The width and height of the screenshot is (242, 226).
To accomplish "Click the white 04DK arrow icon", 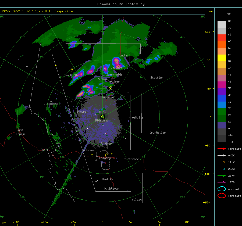I will [222, 156].
